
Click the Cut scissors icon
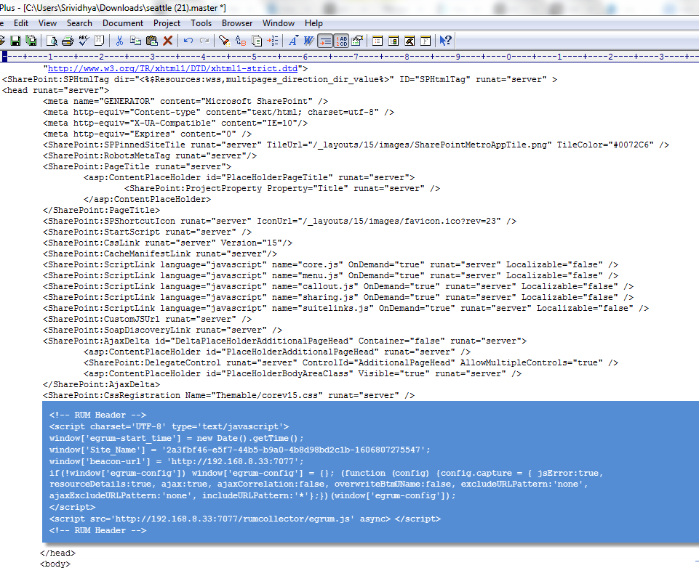119,41
